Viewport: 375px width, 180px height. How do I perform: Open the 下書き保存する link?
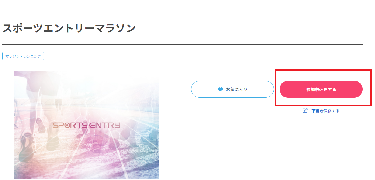tap(325, 111)
